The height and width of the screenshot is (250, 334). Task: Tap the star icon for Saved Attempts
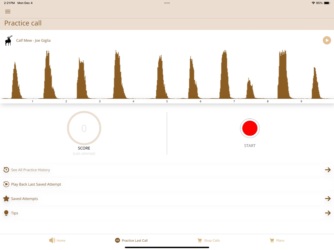(x=6, y=199)
